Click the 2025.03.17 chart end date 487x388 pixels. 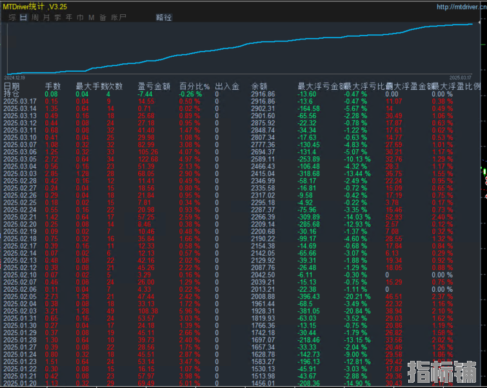pyautogui.click(x=461, y=77)
